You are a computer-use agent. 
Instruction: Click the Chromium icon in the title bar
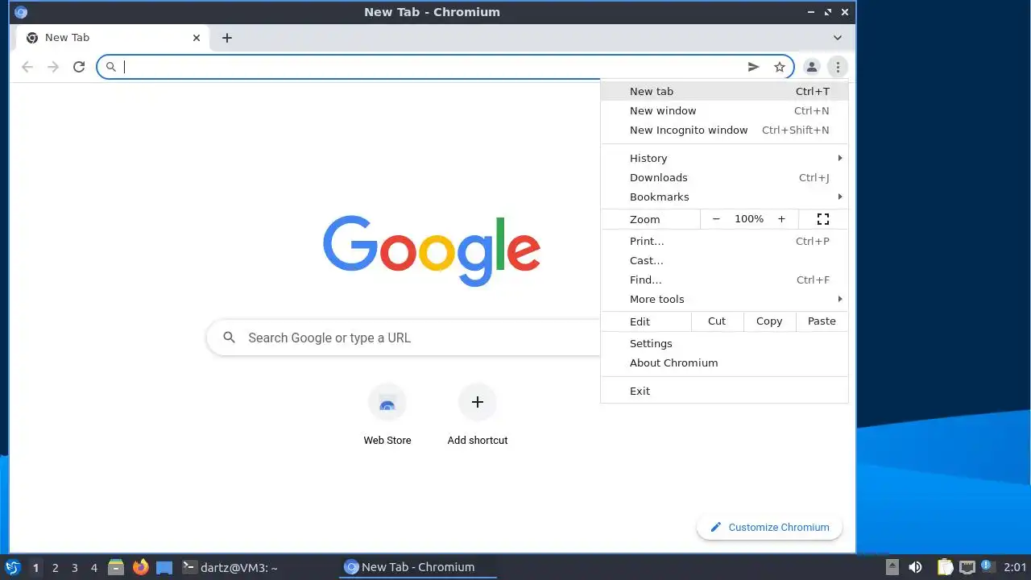[x=21, y=12]
